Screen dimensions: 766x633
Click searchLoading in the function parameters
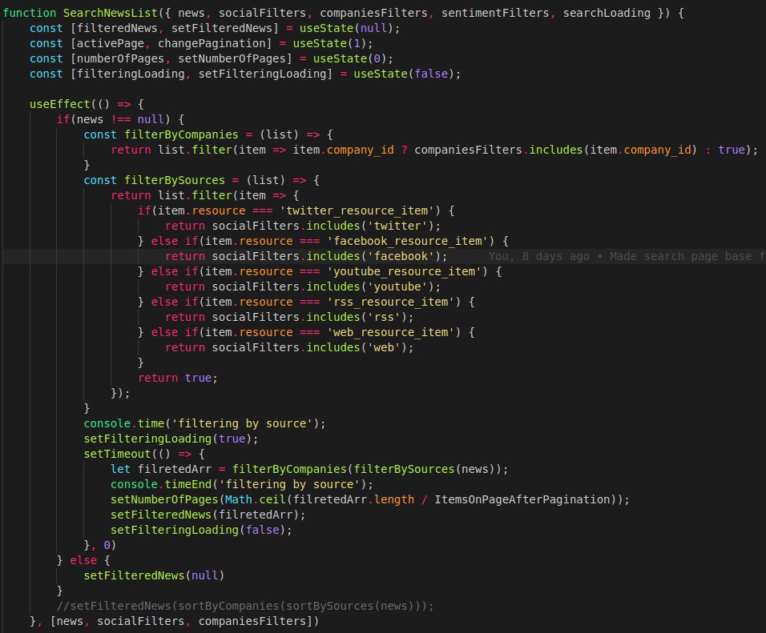(x=607, y=13)
